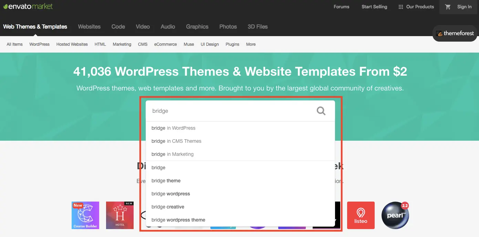Image resolution: width=479 pixels, height=237 pixels.
Task: Open the Our Products grid icon
Action: coord(400,7)
